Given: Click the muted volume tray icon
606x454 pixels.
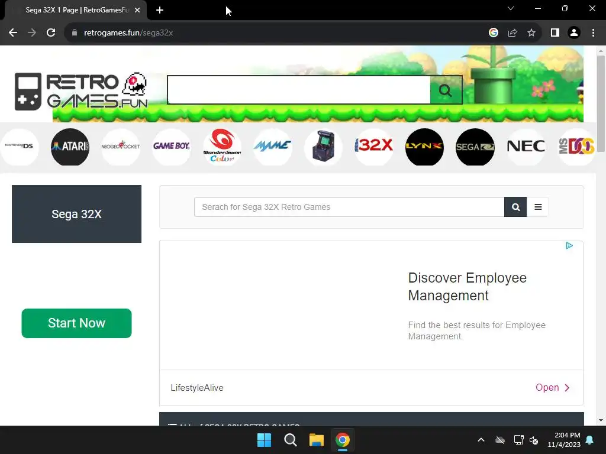Looking at the screenshot, I should [x=534, y=440].
